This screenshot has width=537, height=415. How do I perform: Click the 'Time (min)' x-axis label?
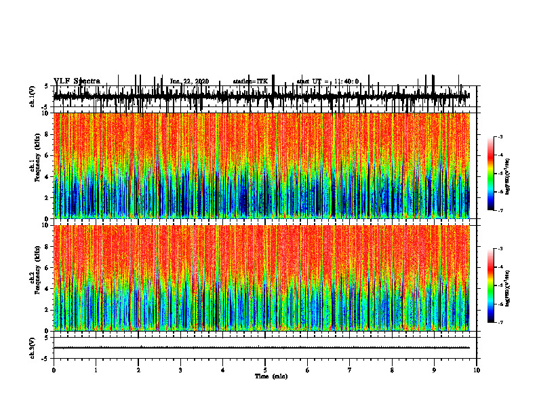[271, 376]
